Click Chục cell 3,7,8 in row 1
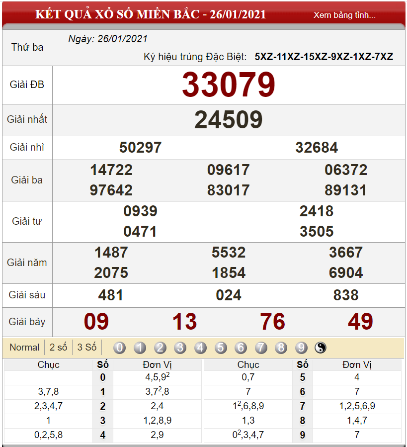 tap(49, 392)
